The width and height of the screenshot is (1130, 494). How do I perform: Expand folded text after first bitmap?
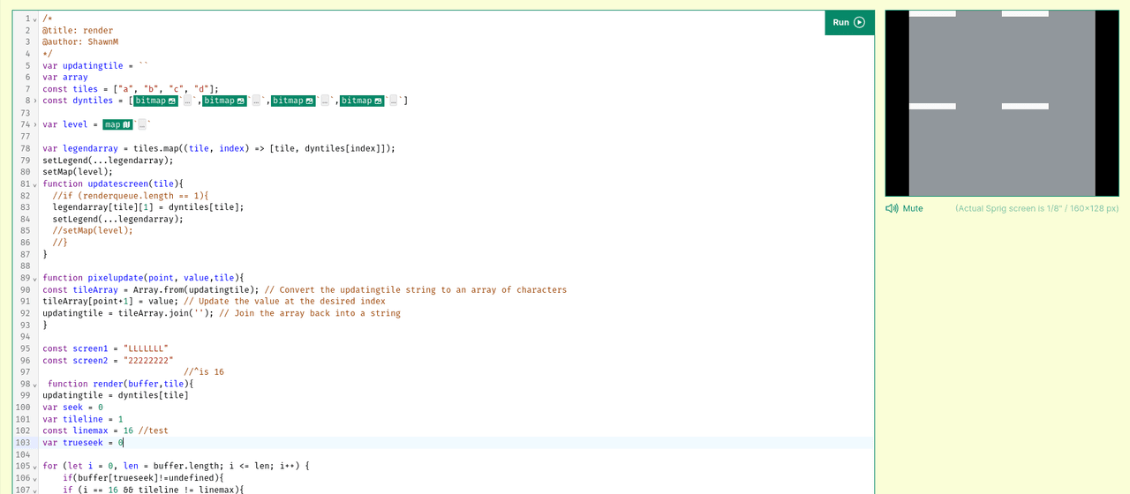pyautogui.click(x=187, y=101)
